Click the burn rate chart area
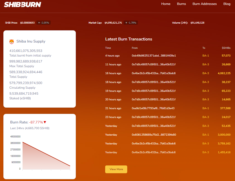 click(x=46, y=156)
